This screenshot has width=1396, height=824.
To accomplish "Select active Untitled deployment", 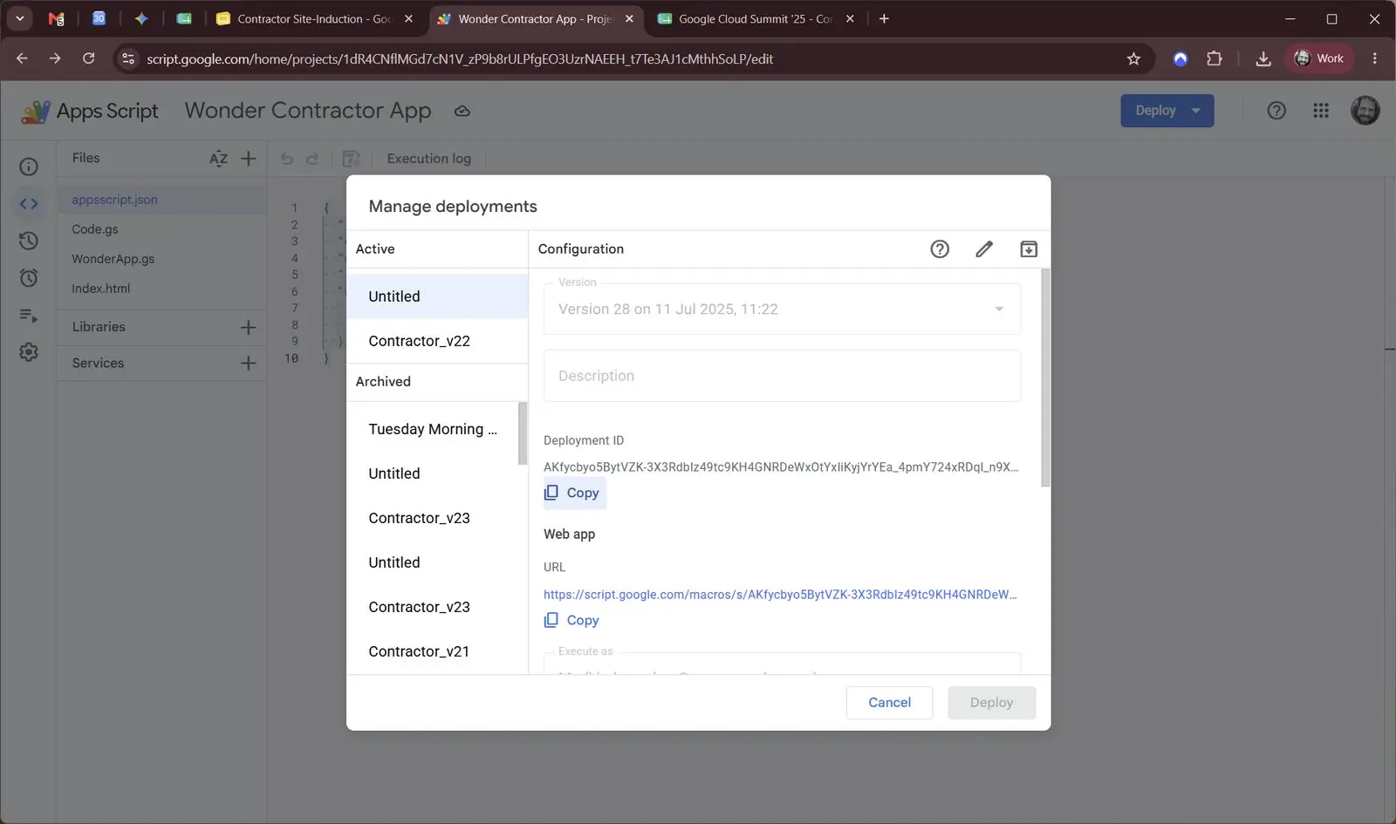I will click(x=437, y=296).
